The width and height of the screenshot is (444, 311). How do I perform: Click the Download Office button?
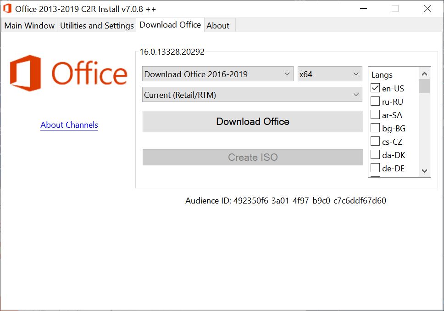253,121
